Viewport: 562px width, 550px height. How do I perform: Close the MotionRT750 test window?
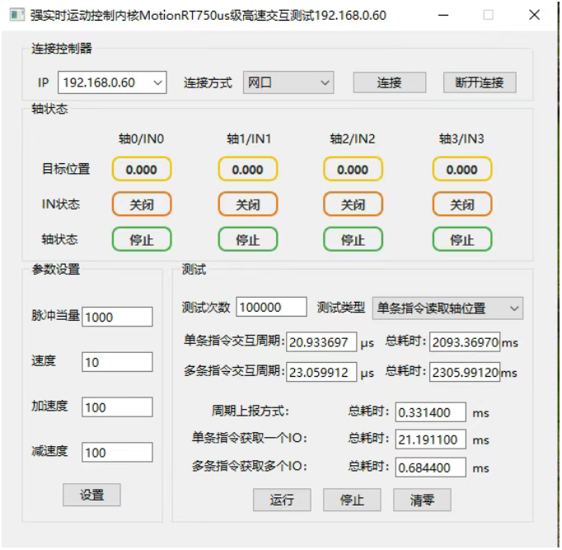tap(535, 15)
